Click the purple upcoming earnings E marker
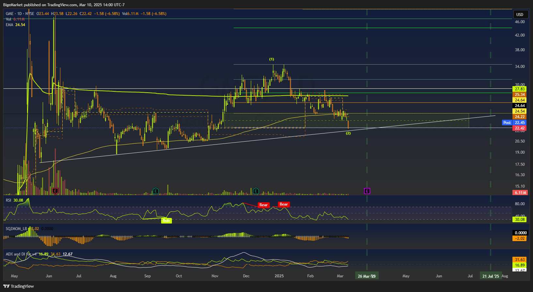 pos(367,191)
